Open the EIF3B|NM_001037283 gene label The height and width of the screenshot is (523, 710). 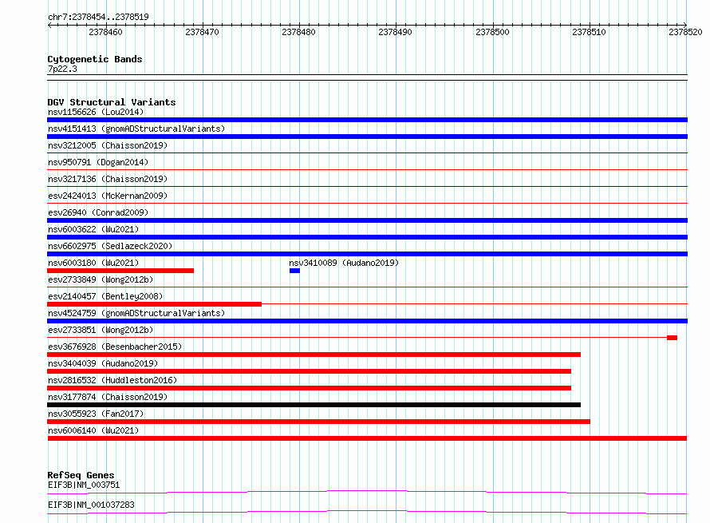tap(91, 505)
